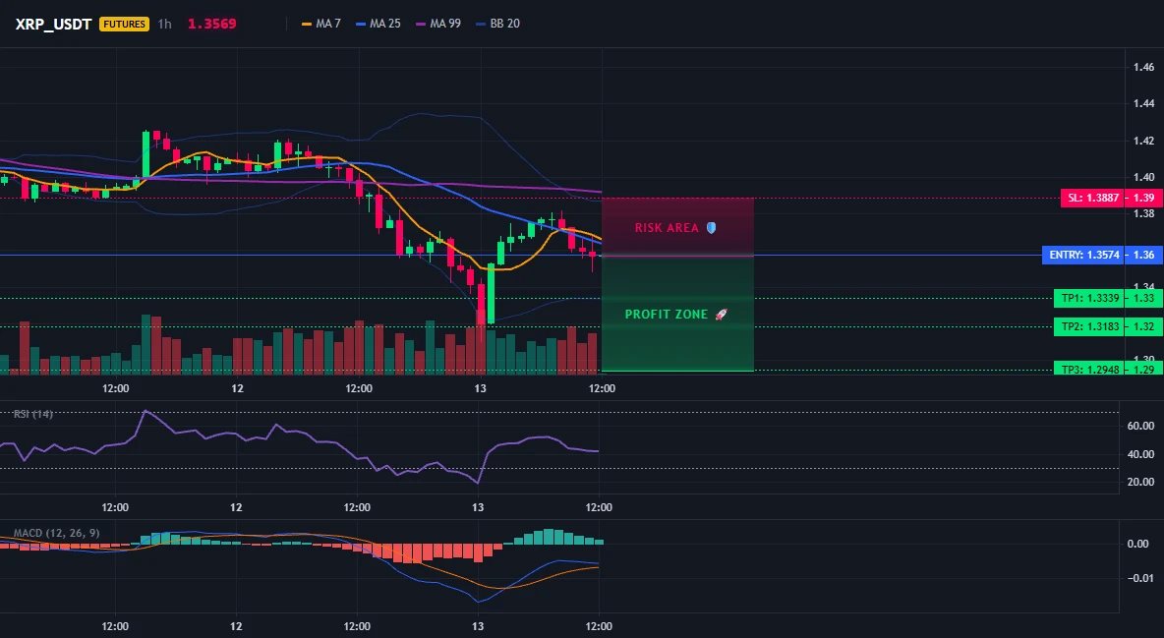Screen dimensions: 1164x638
Task: Toggle the MA 25 legend entry
Action: (x=378, y=24)
